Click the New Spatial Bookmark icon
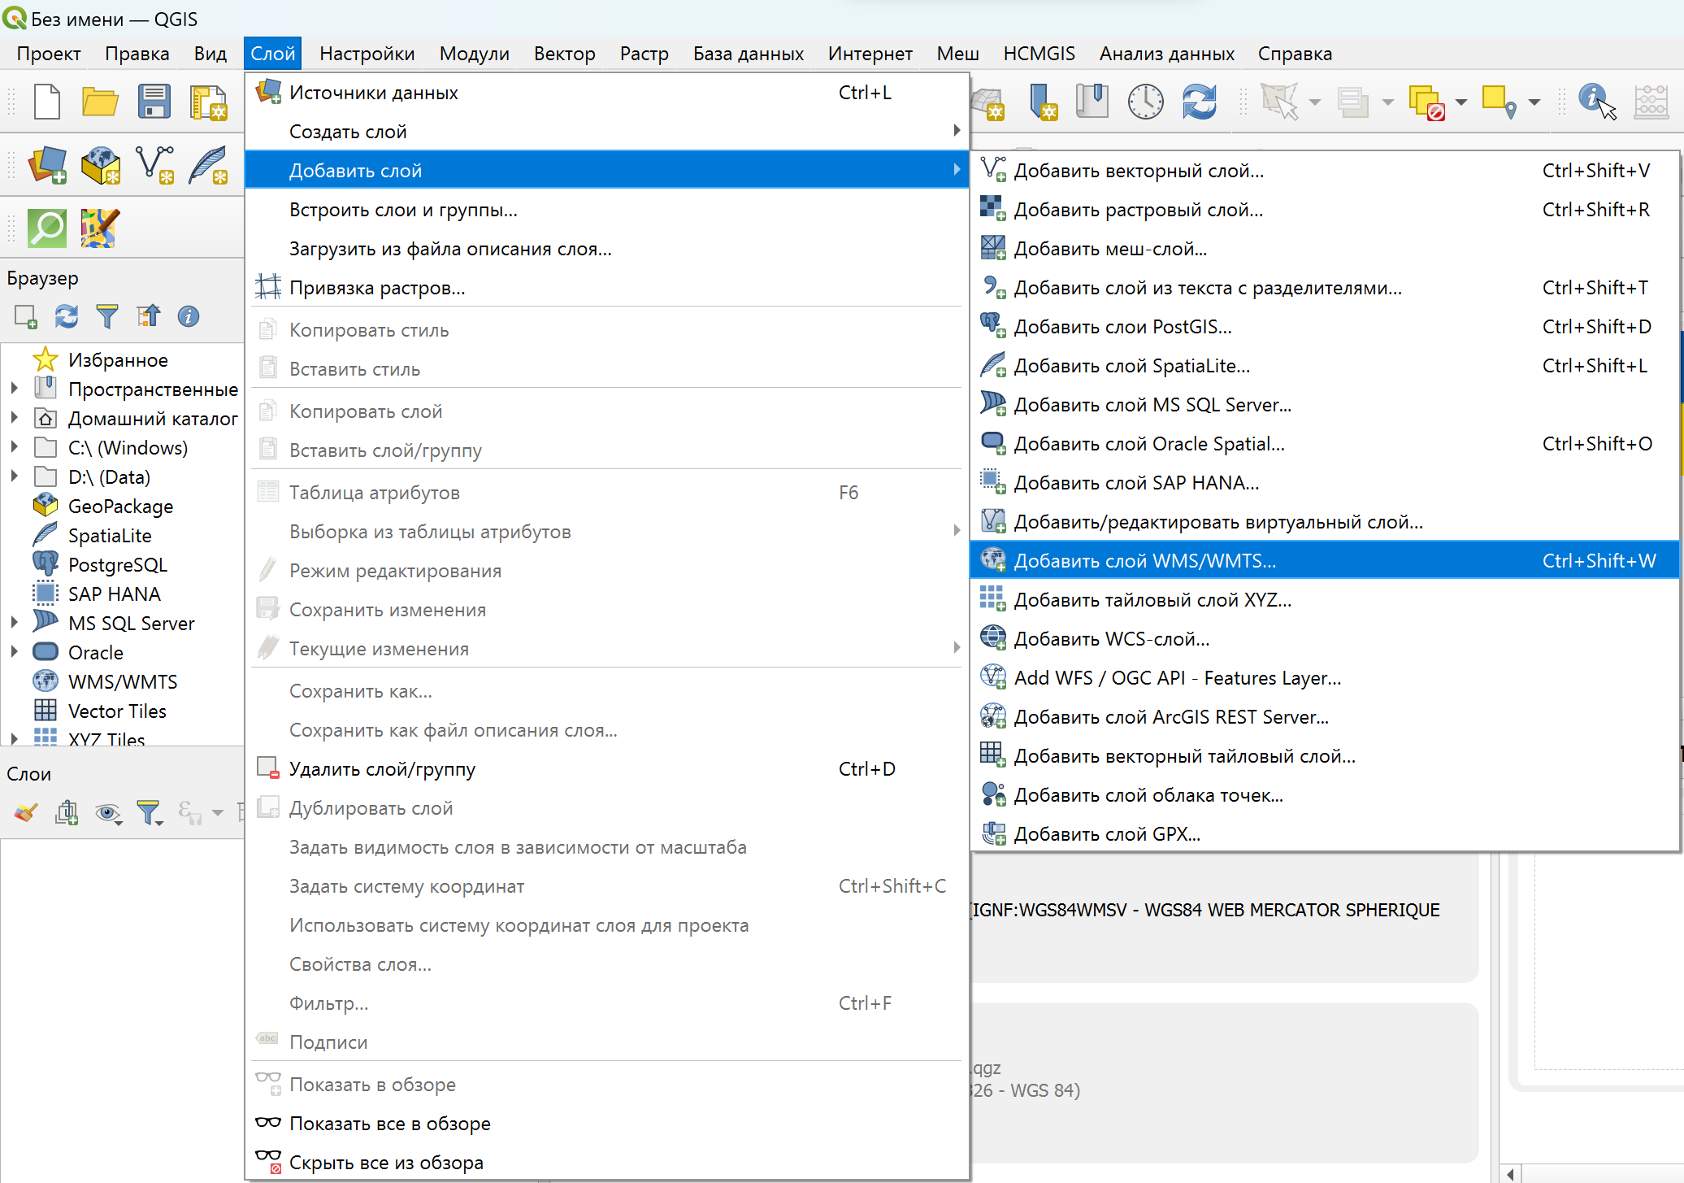Image resolution: width=1684 pixels, height=1183 pixels. point(1043,102)
